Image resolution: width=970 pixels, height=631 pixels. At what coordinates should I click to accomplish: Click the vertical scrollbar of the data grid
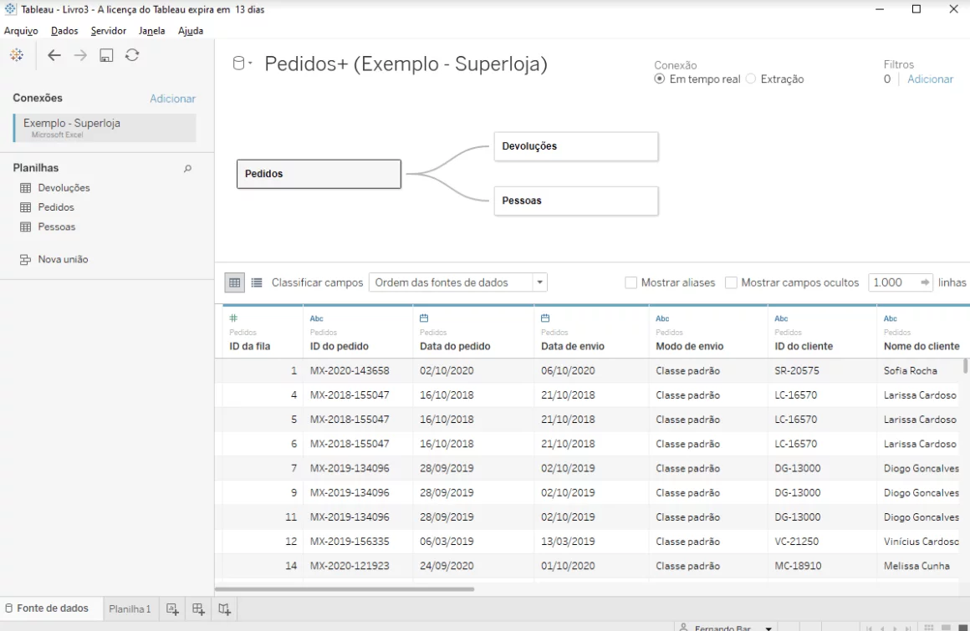[x=965, y=366]
